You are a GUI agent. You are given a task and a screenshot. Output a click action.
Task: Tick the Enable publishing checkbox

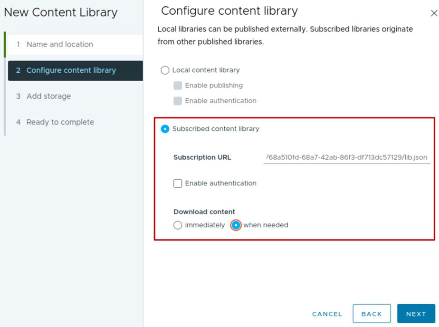tap(178, 86)
